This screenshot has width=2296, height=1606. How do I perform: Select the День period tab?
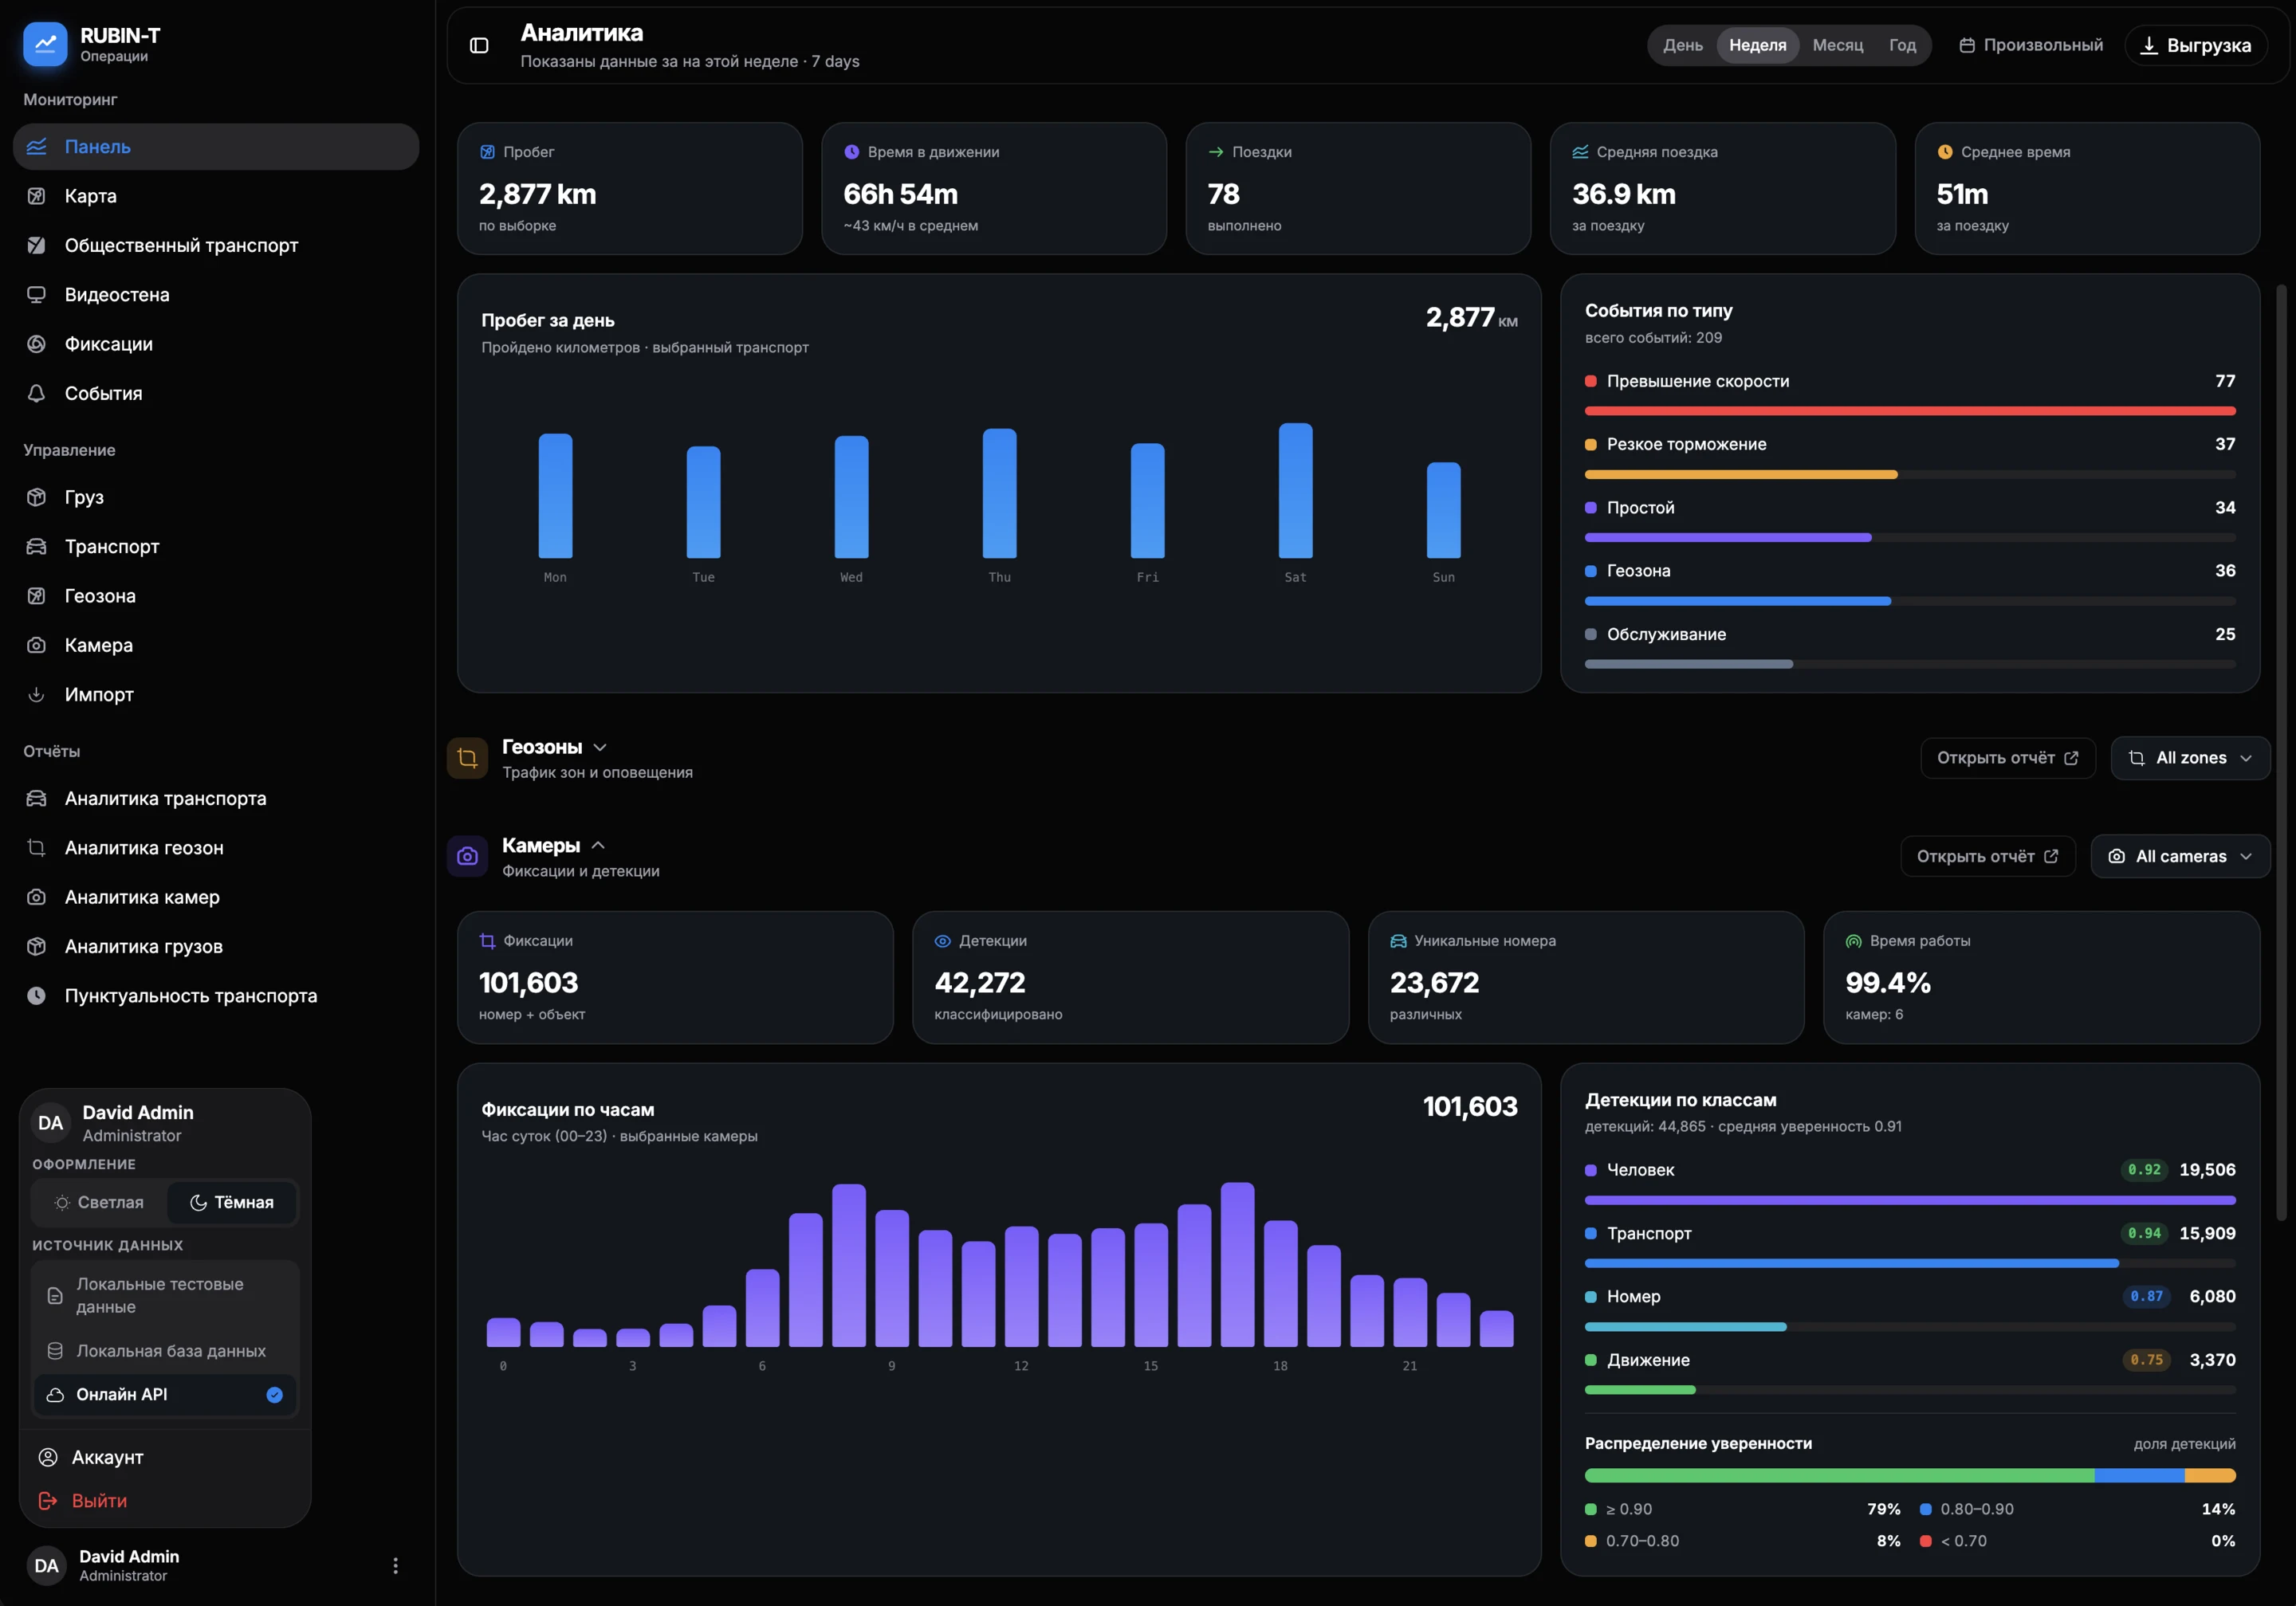pos(1683,45)
